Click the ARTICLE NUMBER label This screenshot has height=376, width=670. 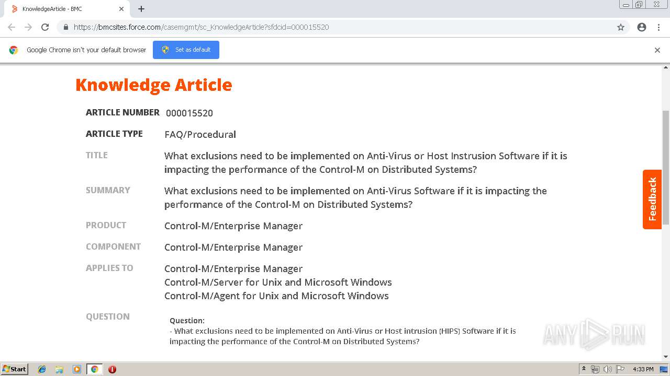coord(122,112)
